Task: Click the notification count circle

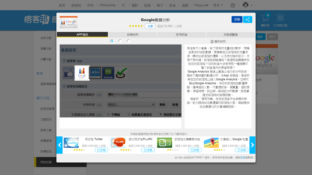Action: 232,5
